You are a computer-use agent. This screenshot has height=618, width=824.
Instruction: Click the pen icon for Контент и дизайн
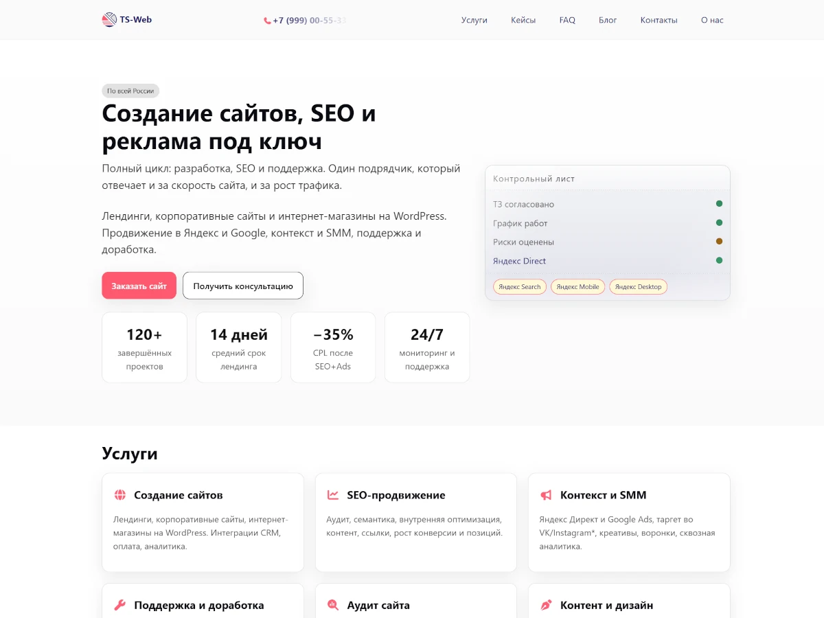(x=546, y=606)
